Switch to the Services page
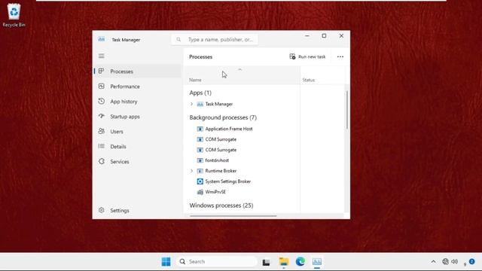This screenshot has height=271, width=482. pos(120,162)
